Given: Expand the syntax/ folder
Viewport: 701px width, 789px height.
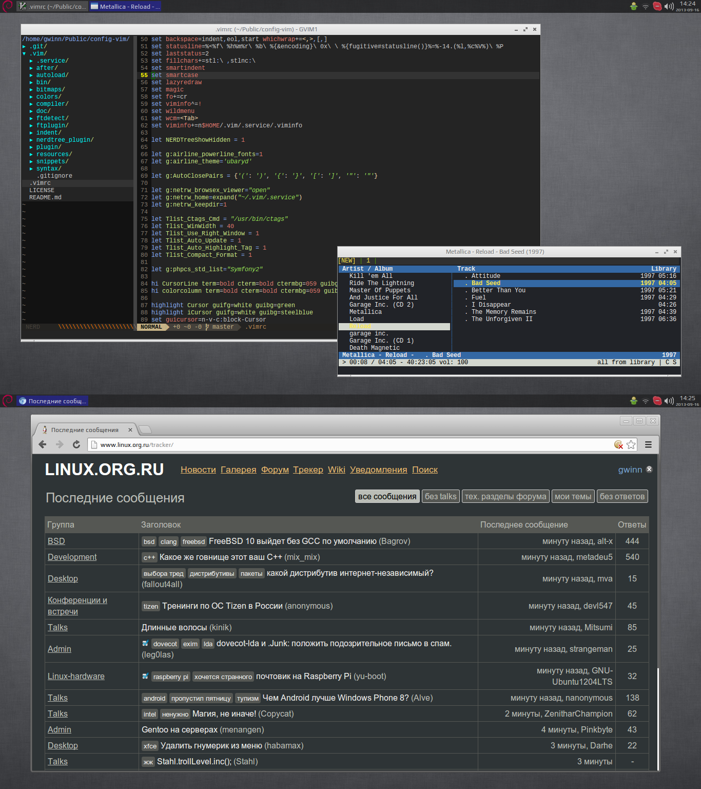Looking at the screenshot, I should pos(31,168).
